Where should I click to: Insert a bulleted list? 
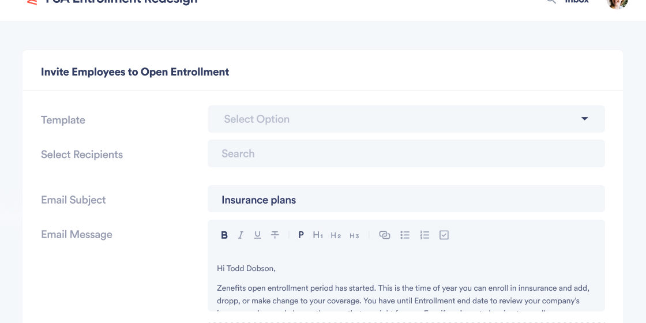point(405,235)
